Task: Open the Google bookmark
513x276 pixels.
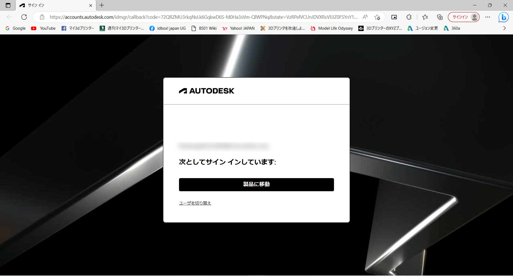Action: click(x=15, y=28)
